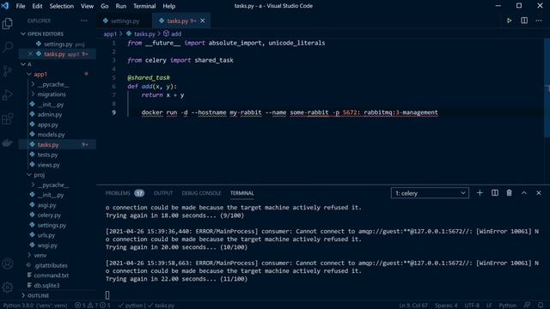Screen dimensions: 550x309
Task: Click the editor vertical scrollbar
Action: click(x=547, y=88)
